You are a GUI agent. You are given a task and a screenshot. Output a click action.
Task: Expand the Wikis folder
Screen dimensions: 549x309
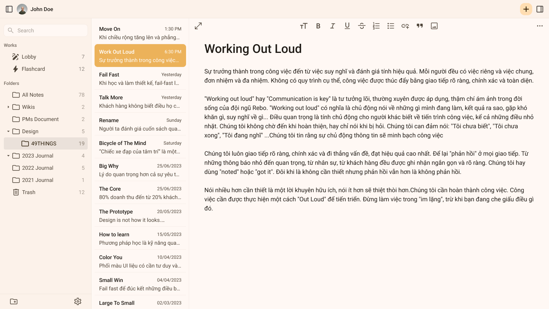(8, 107)
